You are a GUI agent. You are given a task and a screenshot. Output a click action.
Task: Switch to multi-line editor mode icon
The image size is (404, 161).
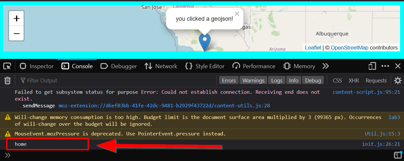[x=398, y=155]
